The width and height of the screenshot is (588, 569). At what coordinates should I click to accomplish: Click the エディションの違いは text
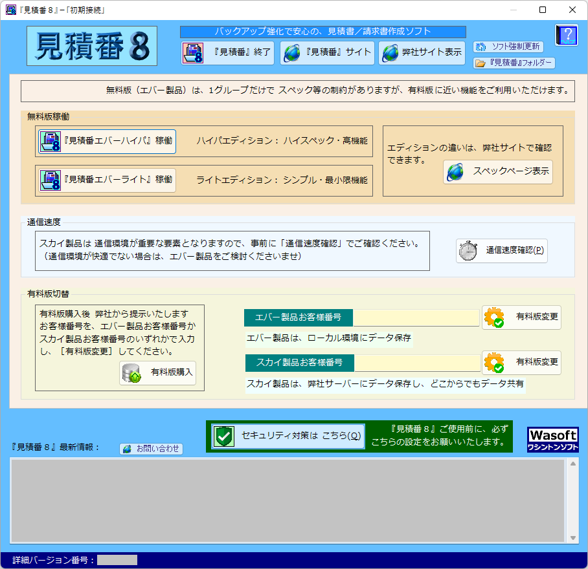469,154
